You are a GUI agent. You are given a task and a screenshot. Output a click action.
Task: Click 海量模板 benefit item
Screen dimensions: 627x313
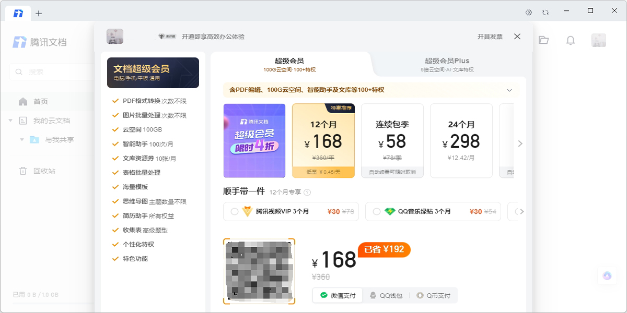click(130, 187)
